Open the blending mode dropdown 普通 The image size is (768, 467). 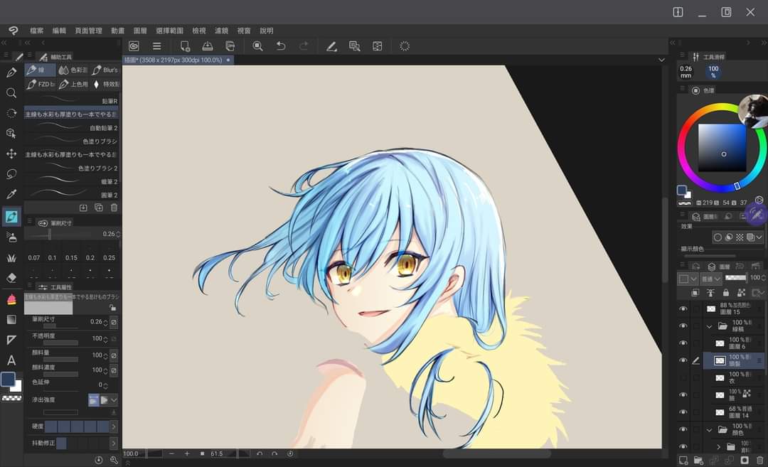point(711,279)
